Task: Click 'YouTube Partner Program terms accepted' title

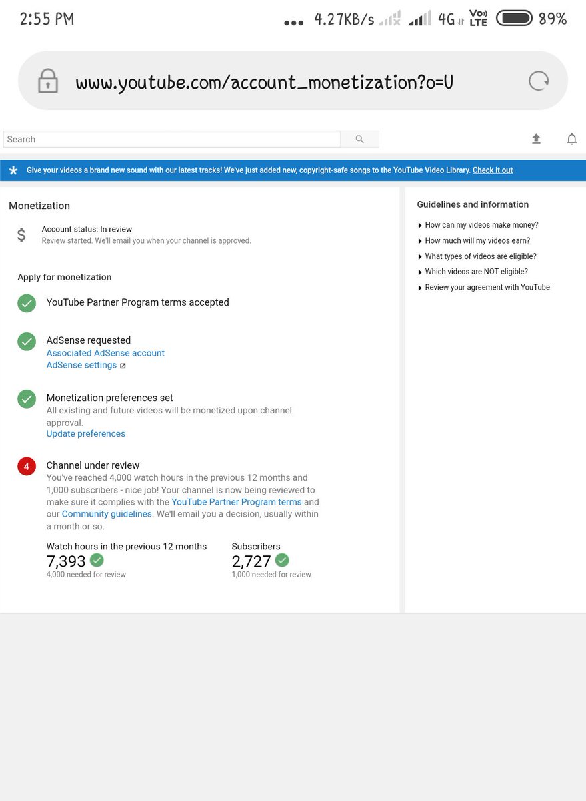Action: pos(137,302)
